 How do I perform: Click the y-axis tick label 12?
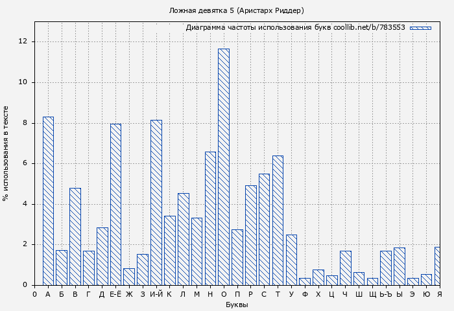[23, 41]
